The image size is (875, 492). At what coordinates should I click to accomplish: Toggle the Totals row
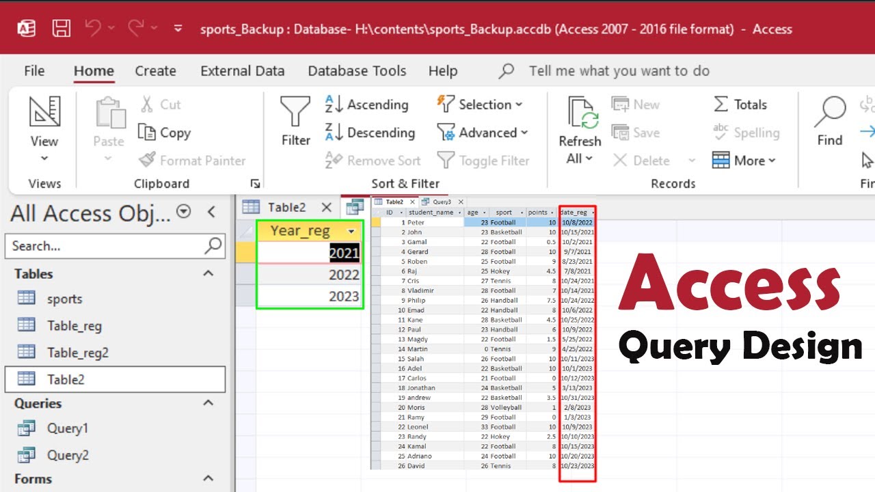(x=740, y=105)
